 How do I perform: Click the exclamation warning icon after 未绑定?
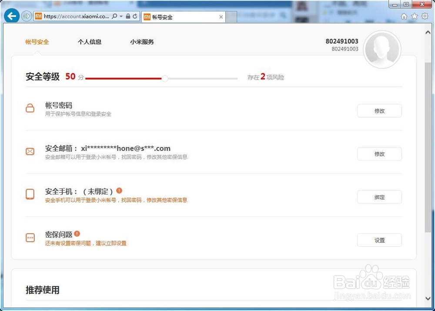[119, 191]
